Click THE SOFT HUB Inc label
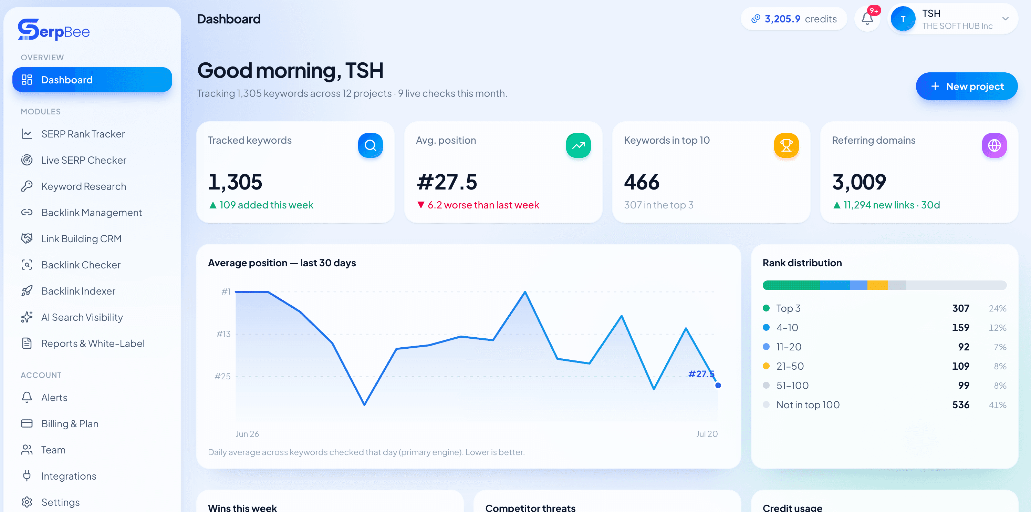The image size is (1031, 512). click(x=957, y=26)
